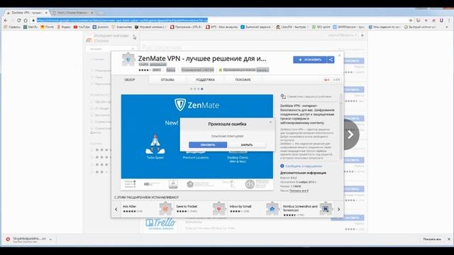Viewport: 454px width, 255px height.
Task: Open the Chrome three-dot menu
Action: click(449, 21)
